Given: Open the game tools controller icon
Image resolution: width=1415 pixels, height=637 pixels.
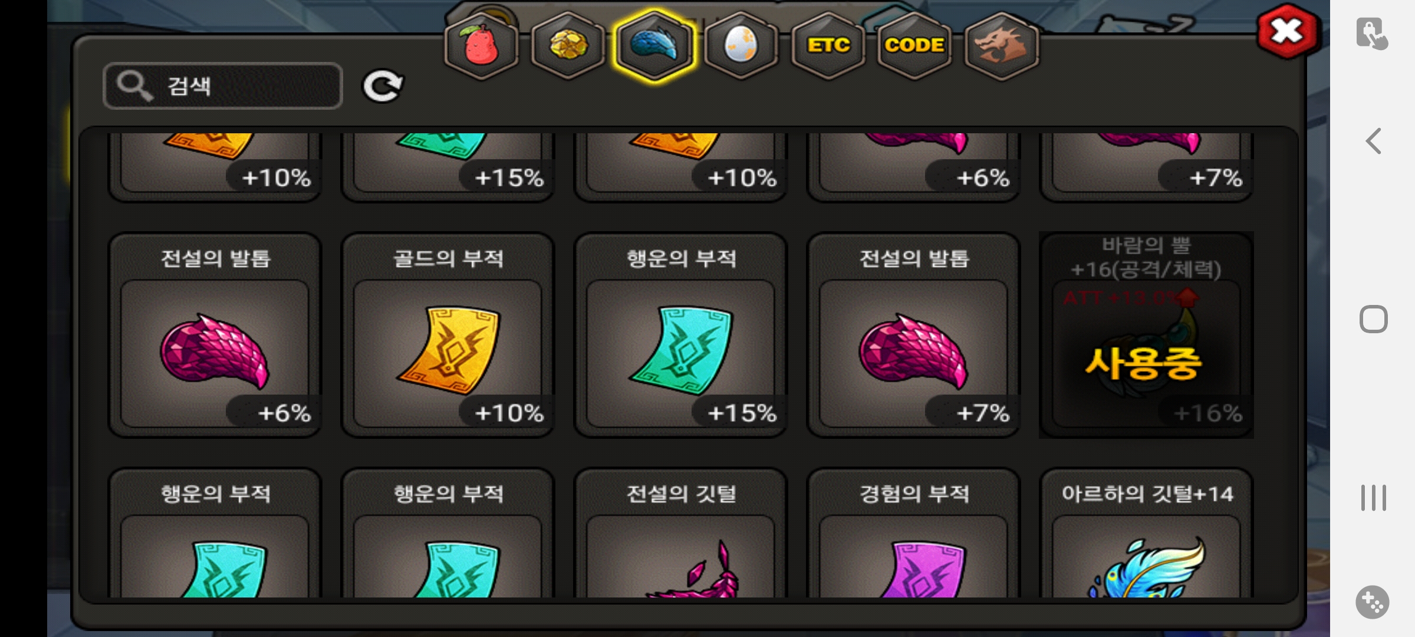Looking at the screenshot, I should [1373, 602].
